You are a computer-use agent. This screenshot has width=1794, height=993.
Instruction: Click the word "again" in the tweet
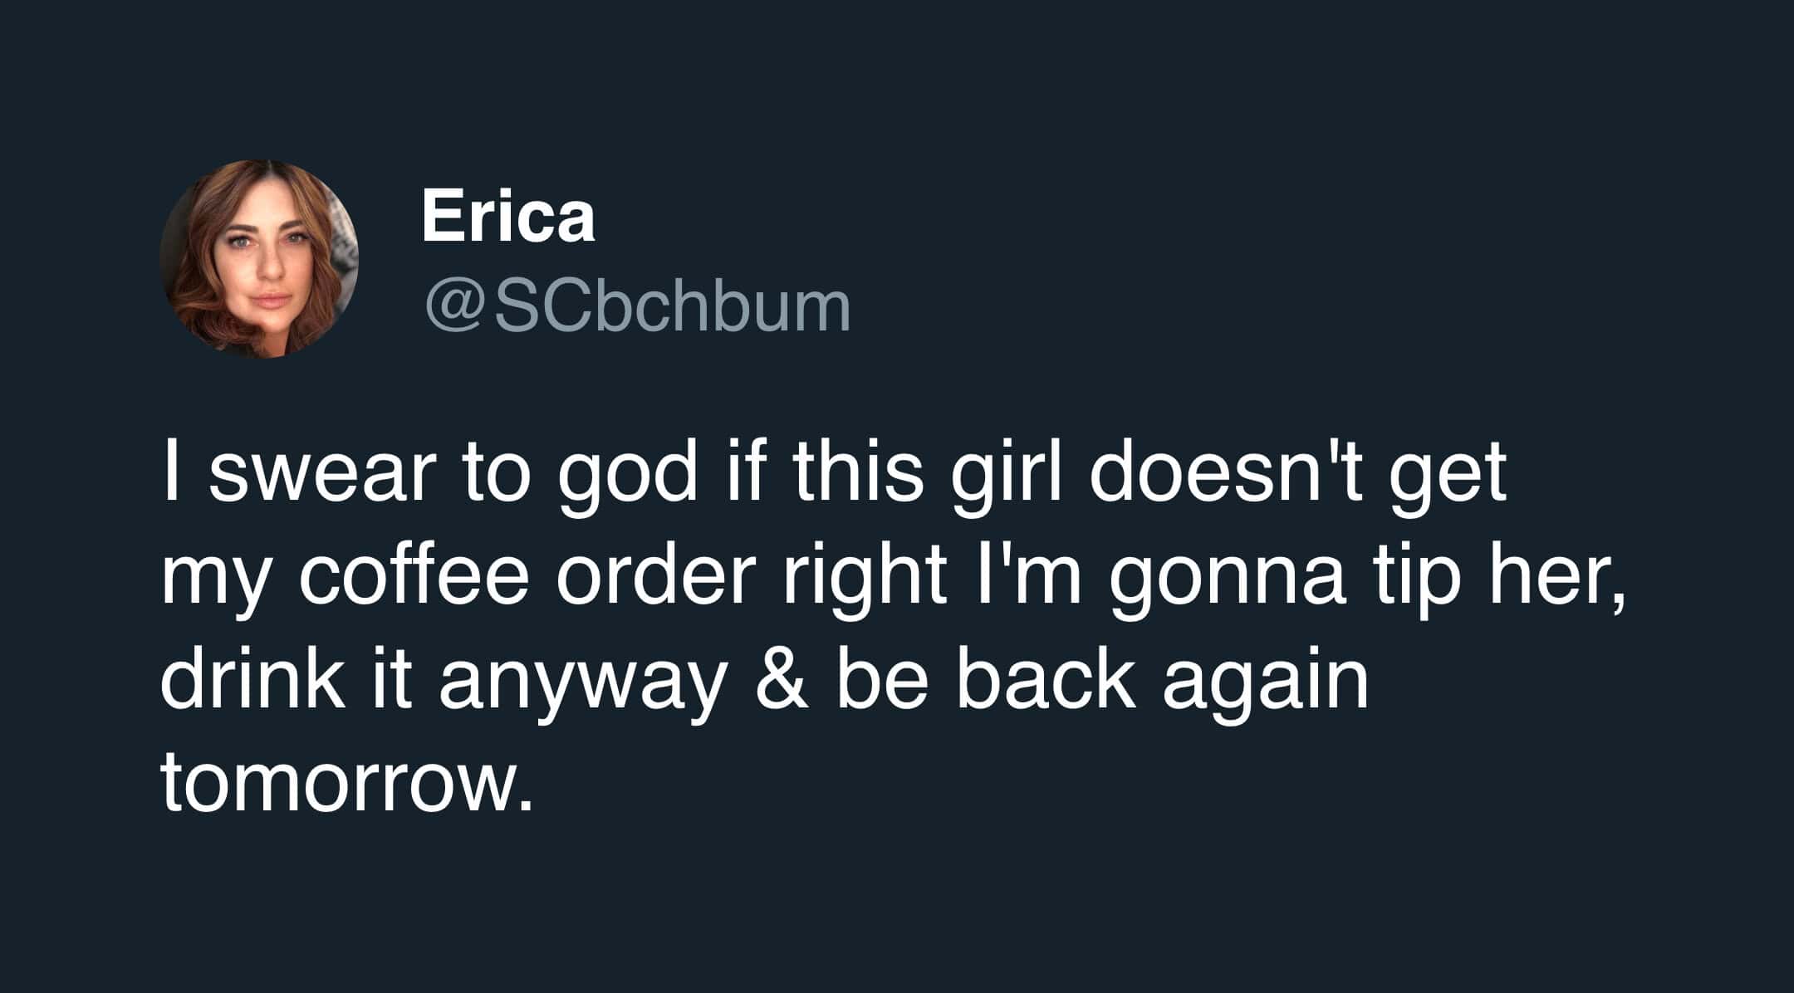tap(1265, 682)
